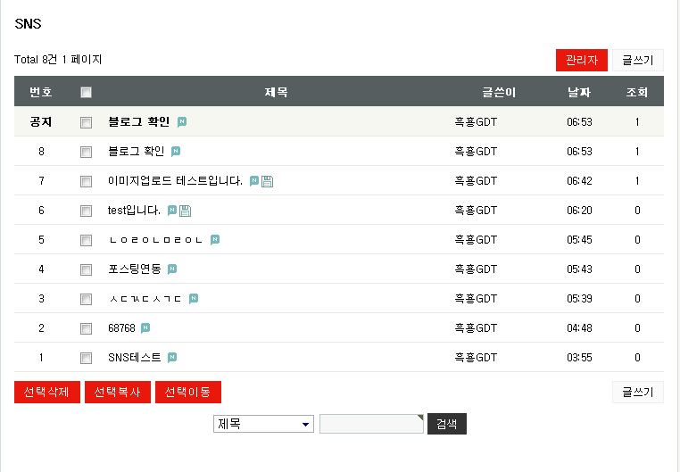Click the new icon beside 68768
Screen dimensions: 680x472
click(x=145, y=328)
